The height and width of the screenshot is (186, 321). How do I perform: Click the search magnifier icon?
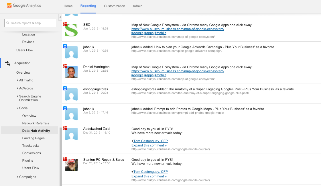8,23
